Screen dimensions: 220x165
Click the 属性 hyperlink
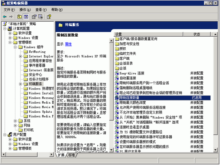(68, 44)
